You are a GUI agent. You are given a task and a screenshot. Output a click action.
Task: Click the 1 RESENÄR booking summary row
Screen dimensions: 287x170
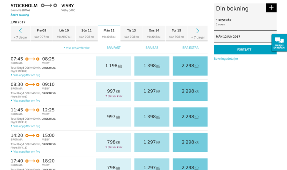pyautogui.click(x=245, y=22)
